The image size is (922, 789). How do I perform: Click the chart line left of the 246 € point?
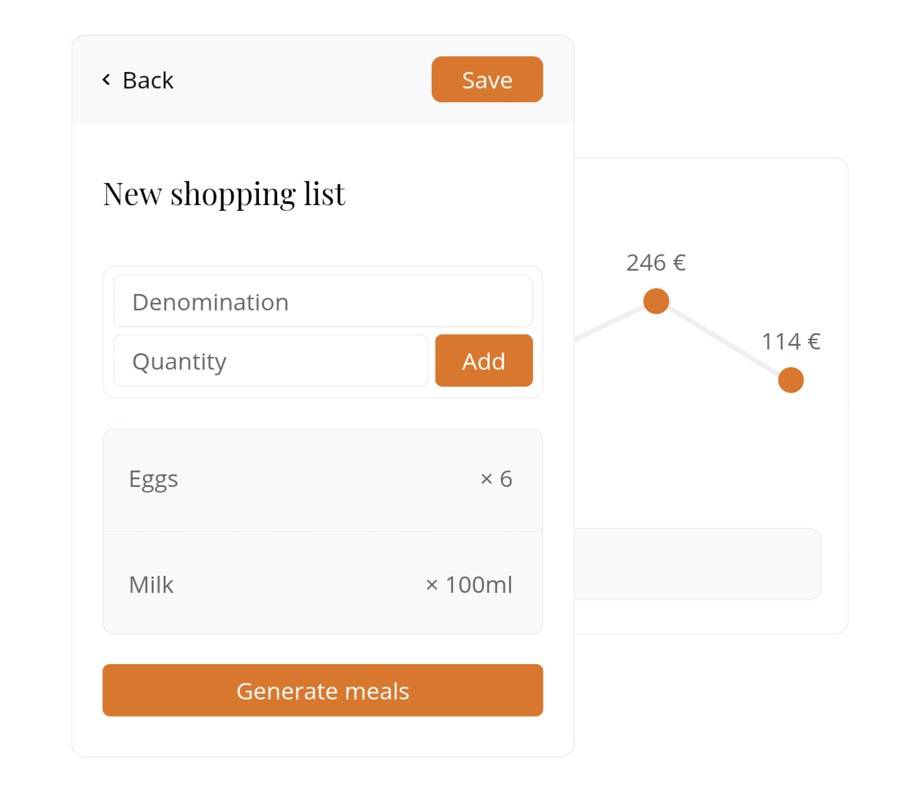tap(608, 324)
